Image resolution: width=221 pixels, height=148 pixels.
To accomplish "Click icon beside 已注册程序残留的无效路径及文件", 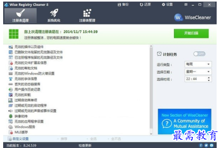I will 11,57.
